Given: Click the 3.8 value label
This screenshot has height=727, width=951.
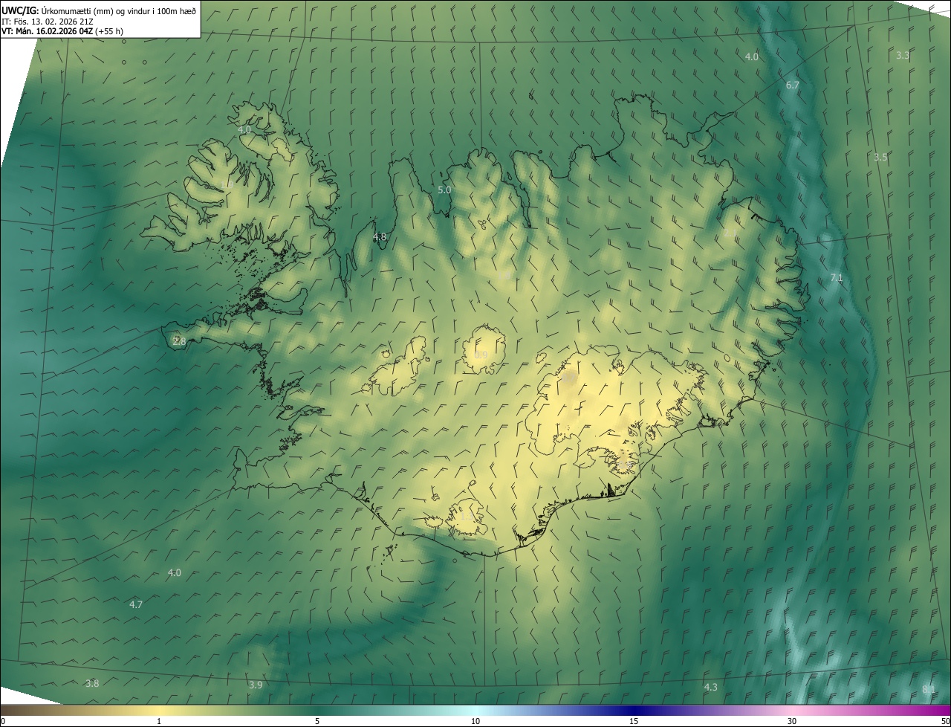Looking at the screenshot, I should pos(92,684).
